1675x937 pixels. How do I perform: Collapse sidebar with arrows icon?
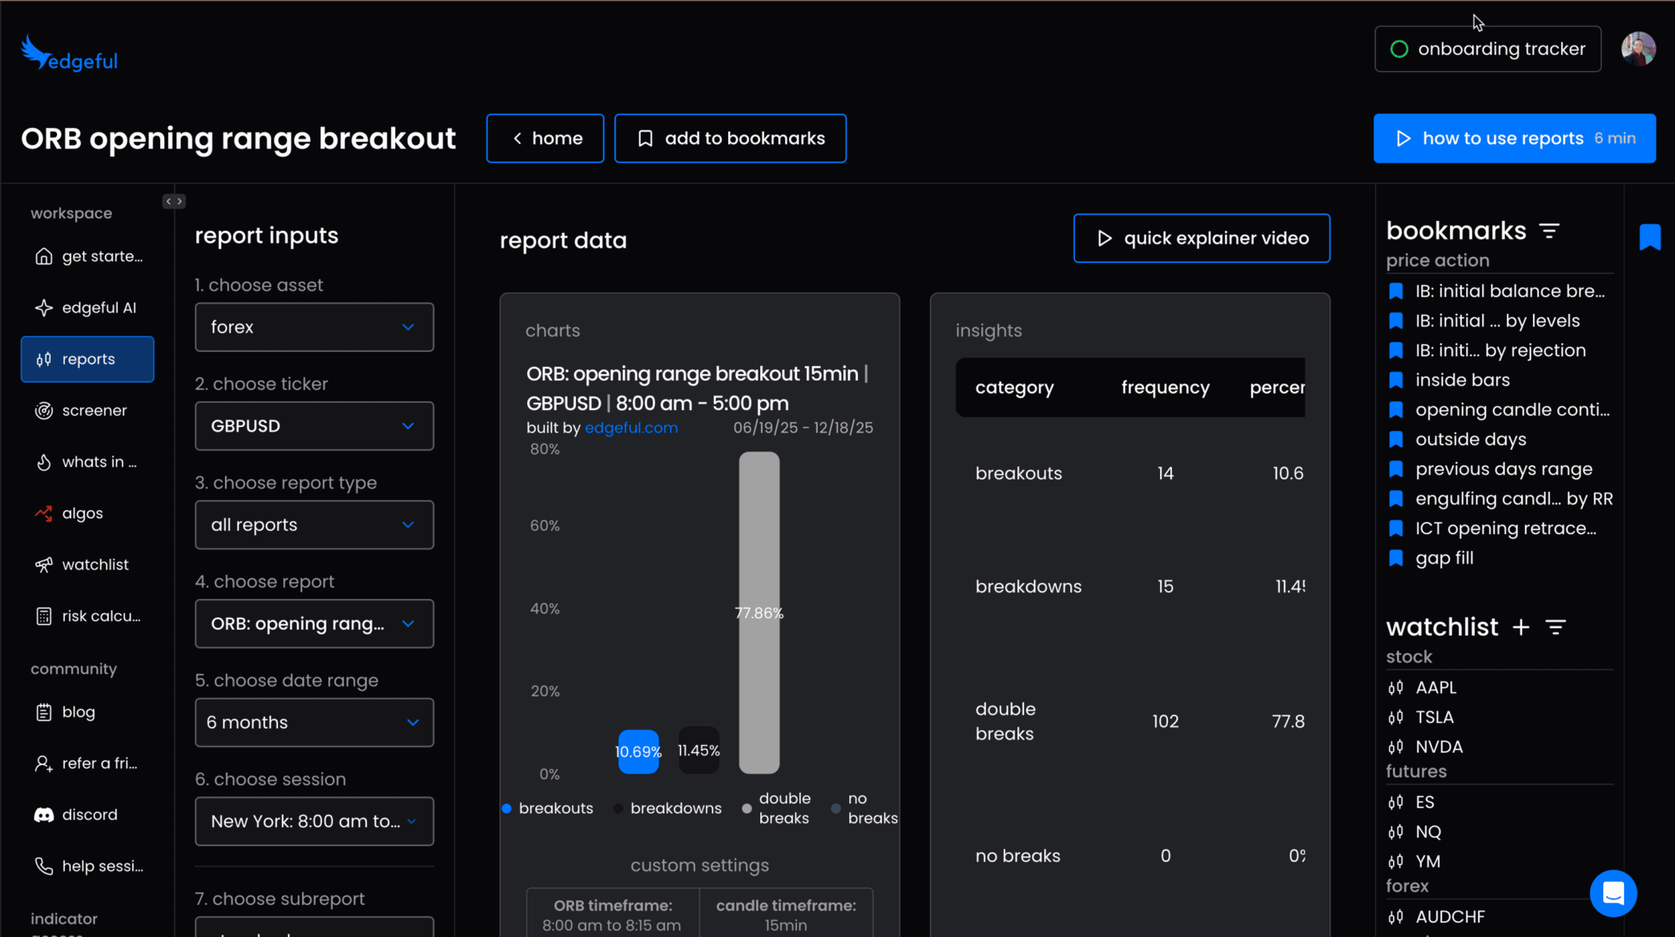[173, 201]
